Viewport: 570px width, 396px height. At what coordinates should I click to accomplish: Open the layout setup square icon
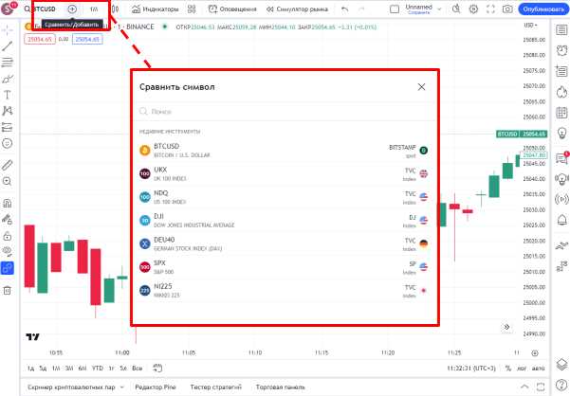395,9
